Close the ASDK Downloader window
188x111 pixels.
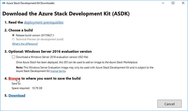tap(183, 3)
